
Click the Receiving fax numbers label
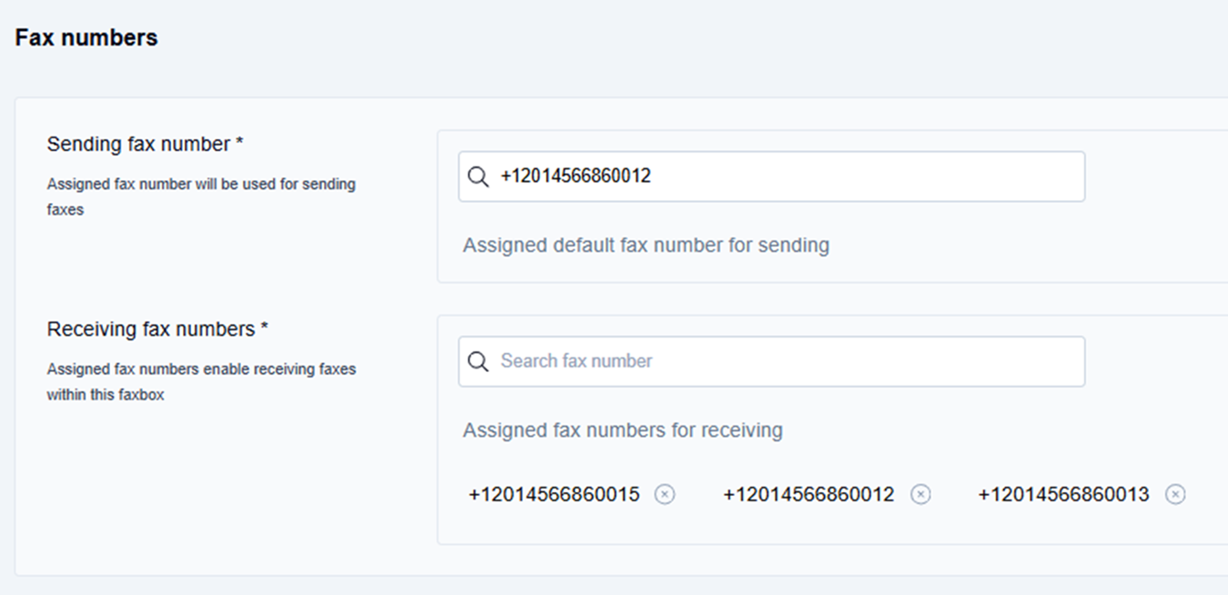(151, 328)
